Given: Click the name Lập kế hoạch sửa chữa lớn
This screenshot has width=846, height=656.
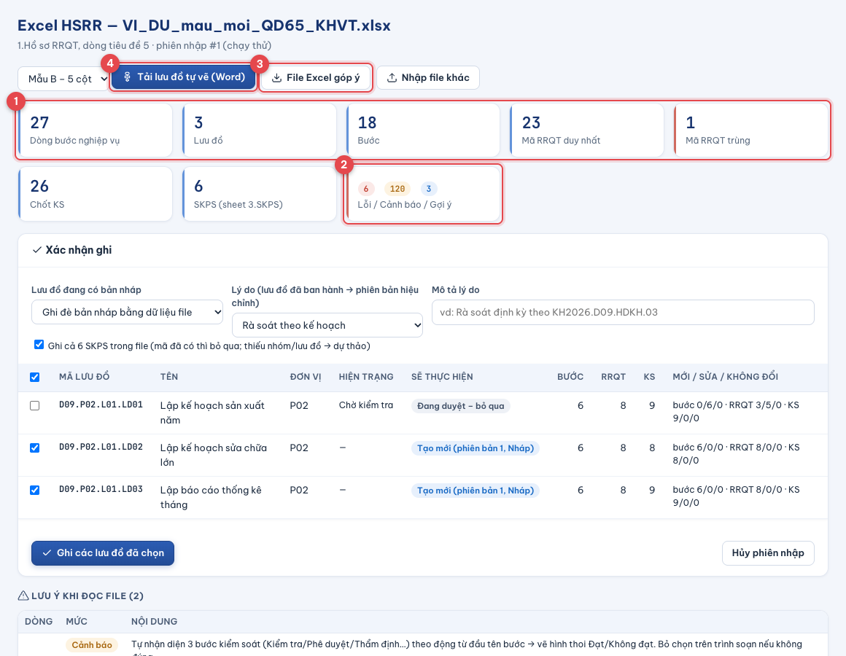Looking at the screenshot, I should (x=214, y=455).
